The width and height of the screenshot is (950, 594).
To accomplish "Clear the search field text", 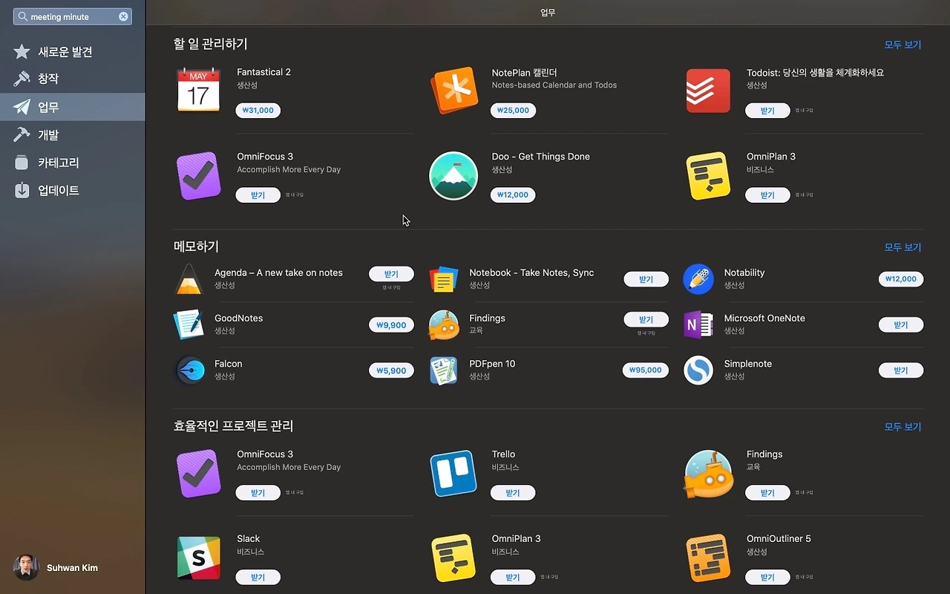I will pos(123,16).
